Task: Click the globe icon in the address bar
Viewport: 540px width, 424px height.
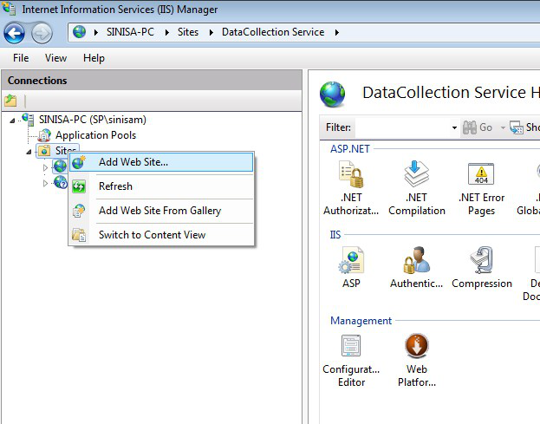Action: click(79, 32)
